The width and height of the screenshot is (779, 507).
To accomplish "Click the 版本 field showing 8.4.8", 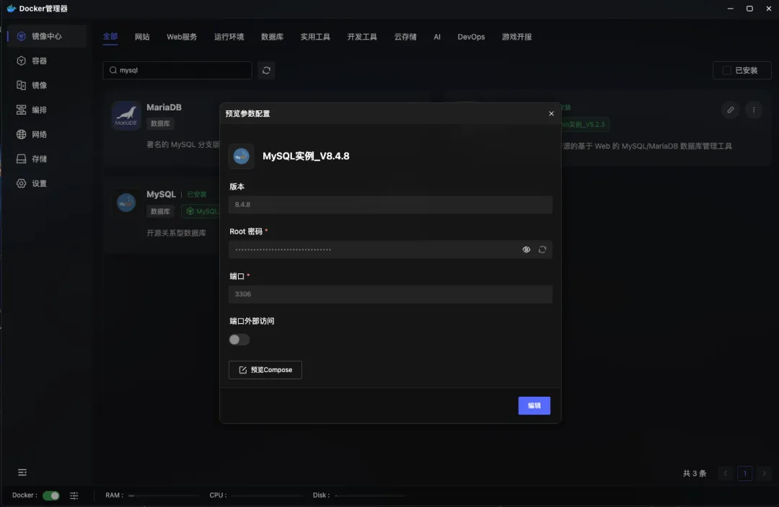I will point(390,205).
